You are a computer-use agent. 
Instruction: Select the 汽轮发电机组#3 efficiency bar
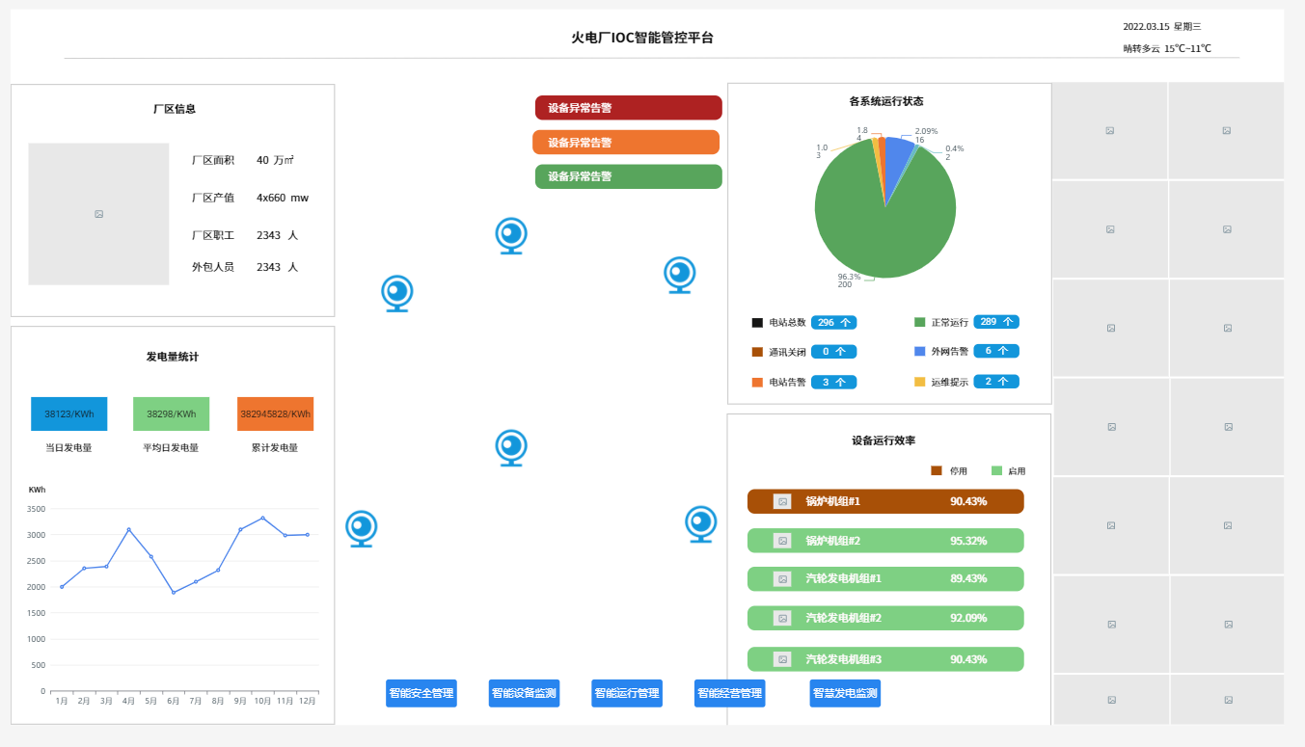[885, 659]
